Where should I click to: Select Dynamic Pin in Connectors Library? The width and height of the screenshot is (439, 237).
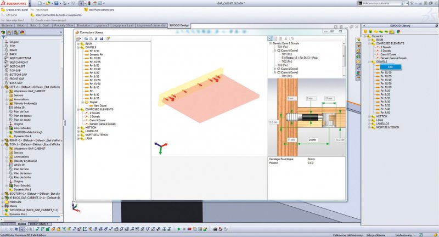95,55
